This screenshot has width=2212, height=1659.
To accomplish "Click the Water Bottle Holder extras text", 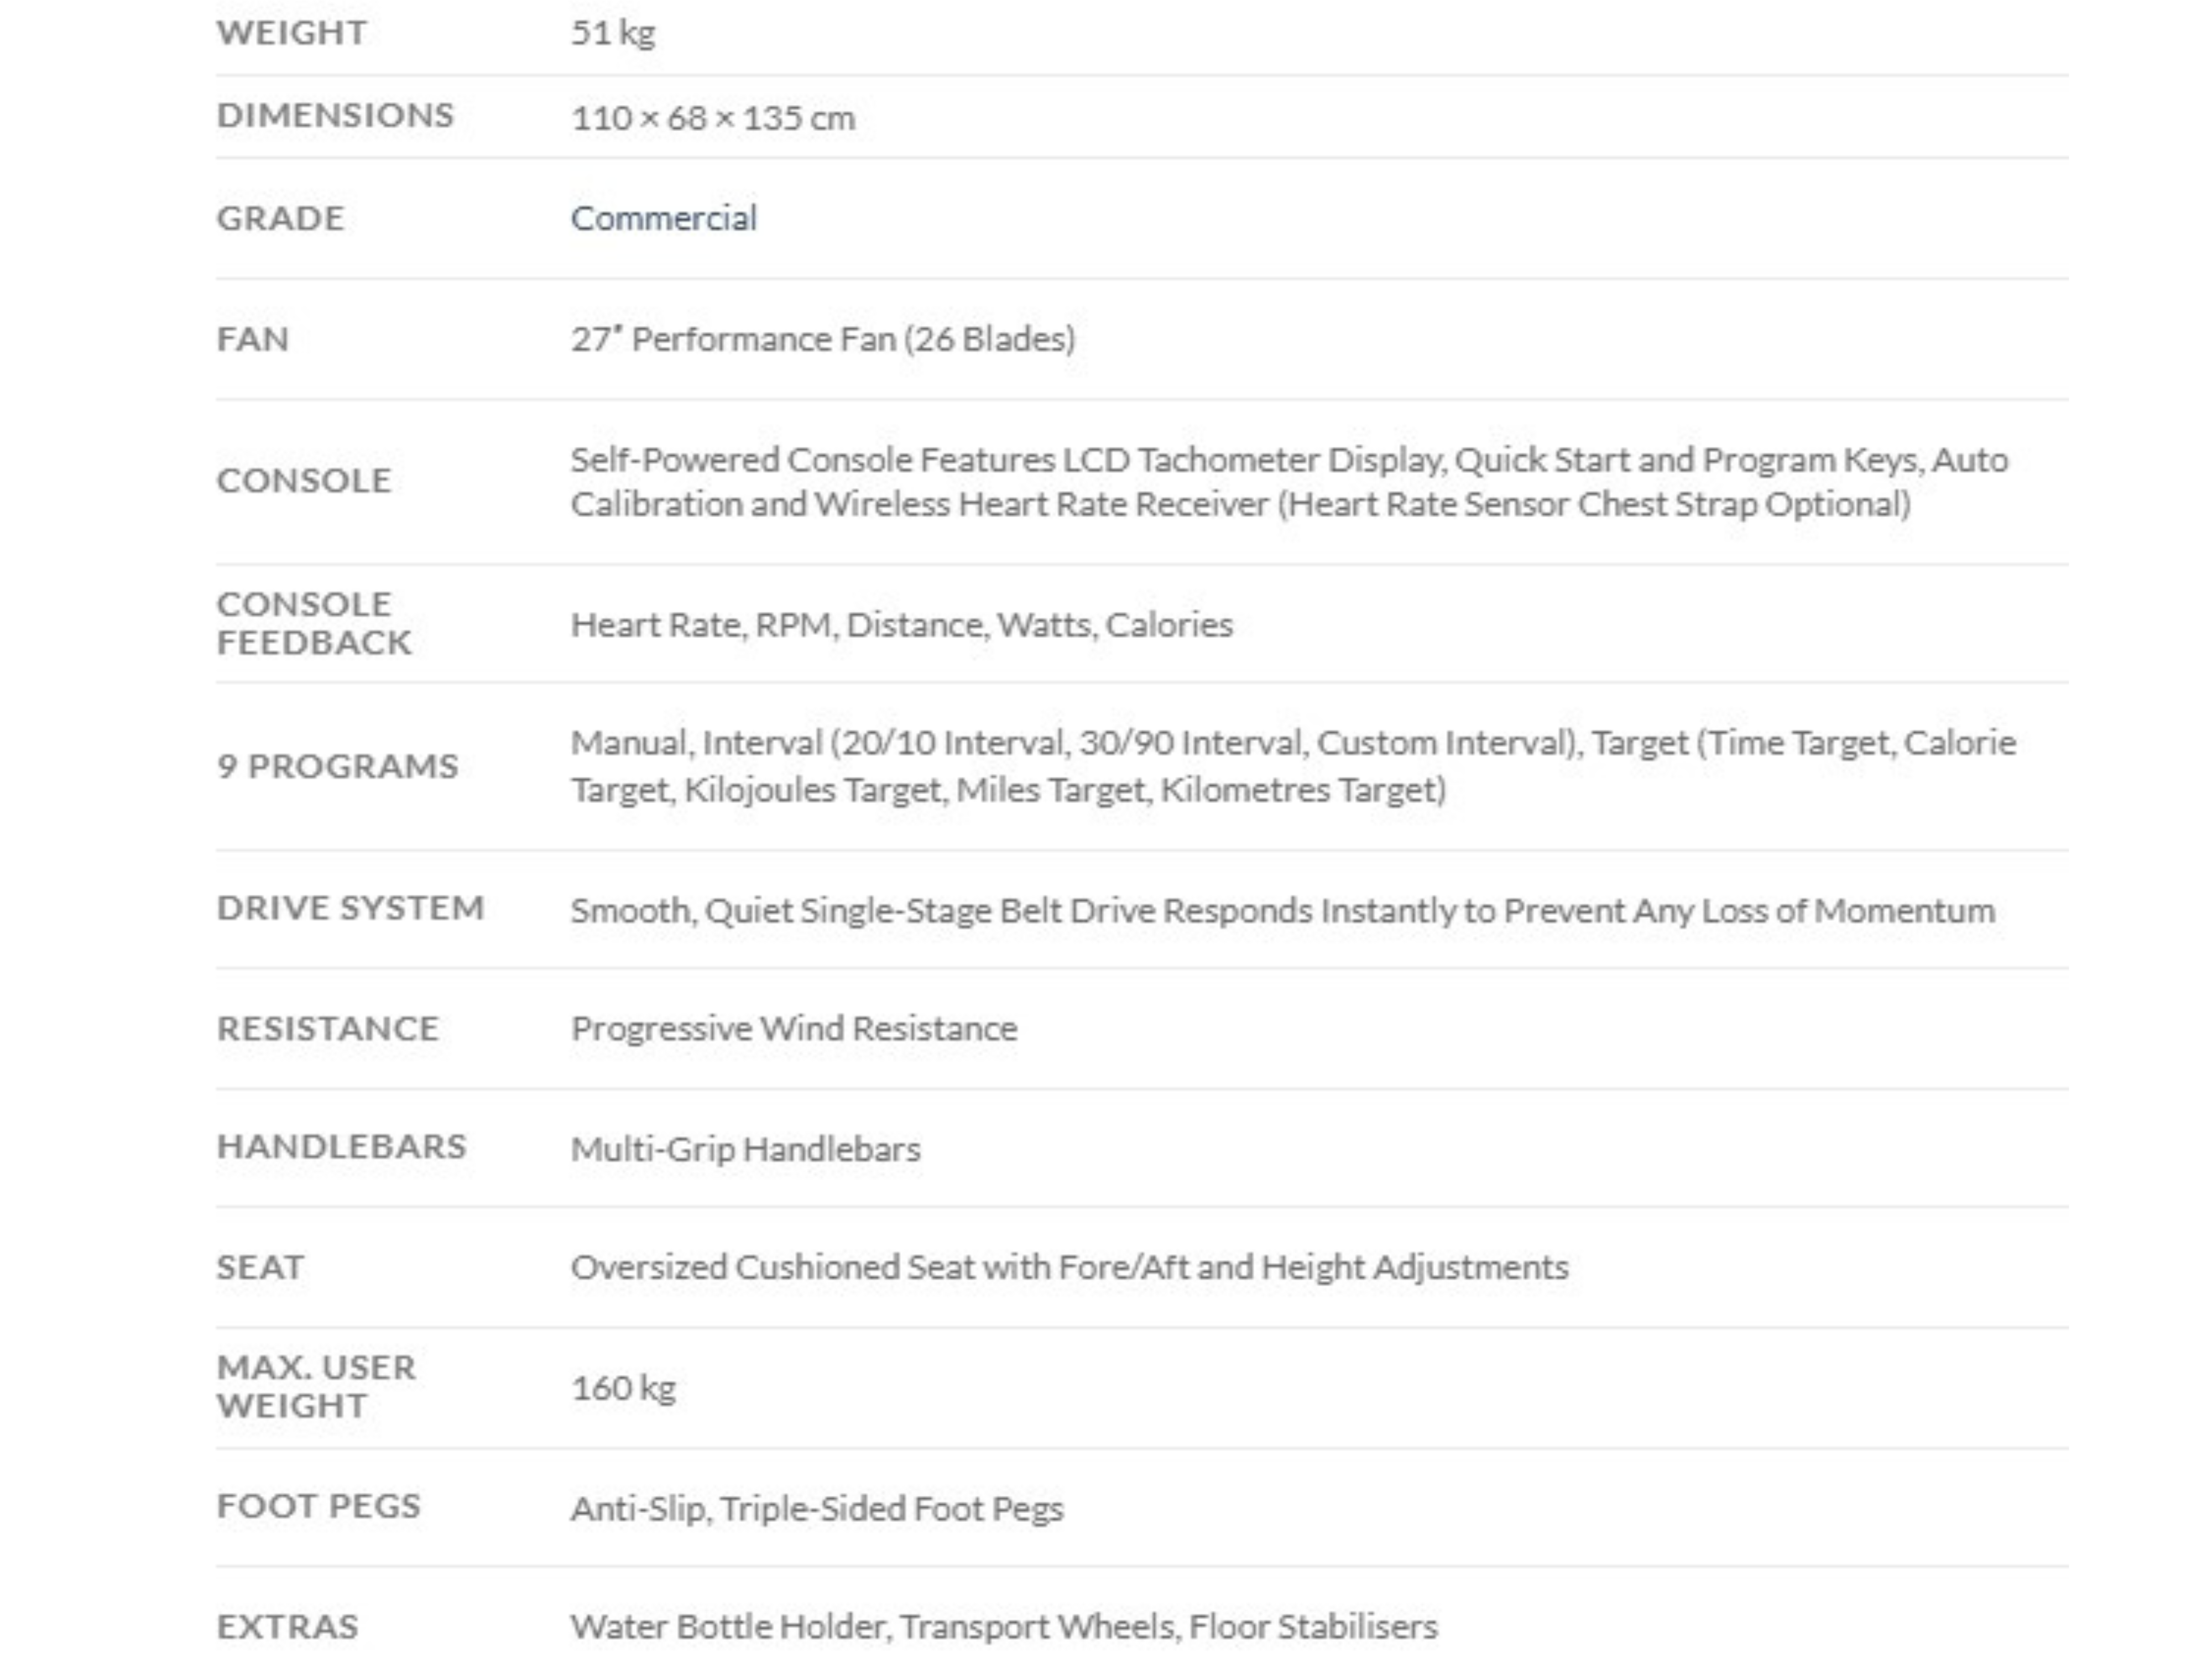I will click(1004, 1627).
